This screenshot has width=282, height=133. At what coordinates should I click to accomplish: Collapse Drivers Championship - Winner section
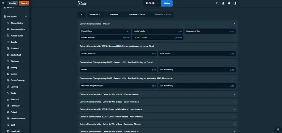[x=234, y=24]
